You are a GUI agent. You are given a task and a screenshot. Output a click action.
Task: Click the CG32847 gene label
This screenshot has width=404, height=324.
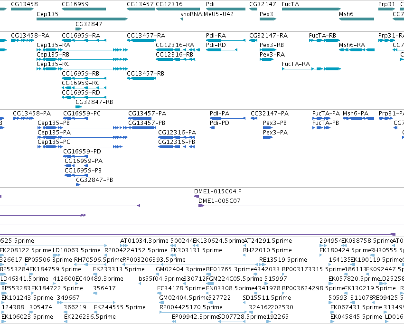[x=89, y=24]
